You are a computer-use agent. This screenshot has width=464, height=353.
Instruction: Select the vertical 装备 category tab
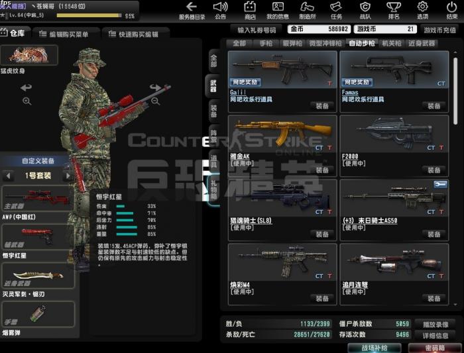click(x=213, y=111)
